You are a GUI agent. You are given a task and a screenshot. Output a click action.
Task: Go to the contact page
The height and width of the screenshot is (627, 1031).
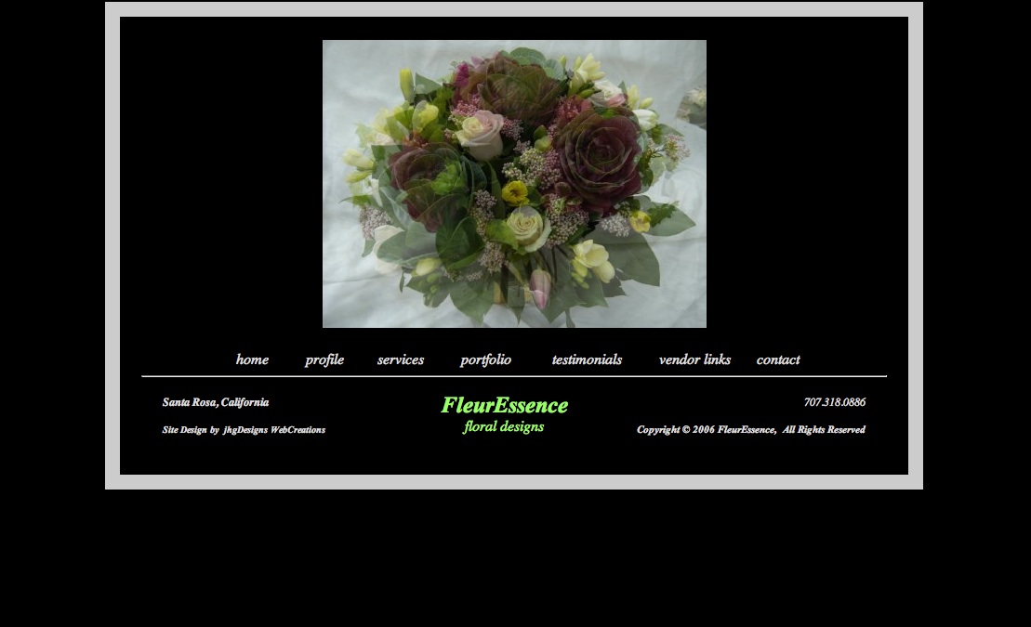[x=778, y=360]
